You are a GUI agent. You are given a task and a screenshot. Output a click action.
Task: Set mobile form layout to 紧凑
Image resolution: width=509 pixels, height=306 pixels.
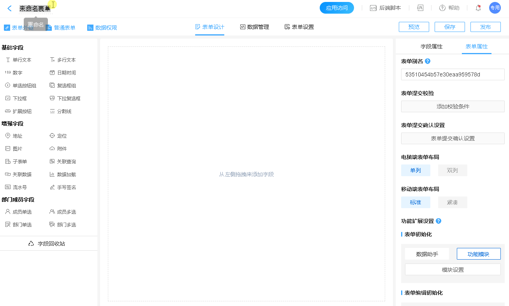(452, 202)
